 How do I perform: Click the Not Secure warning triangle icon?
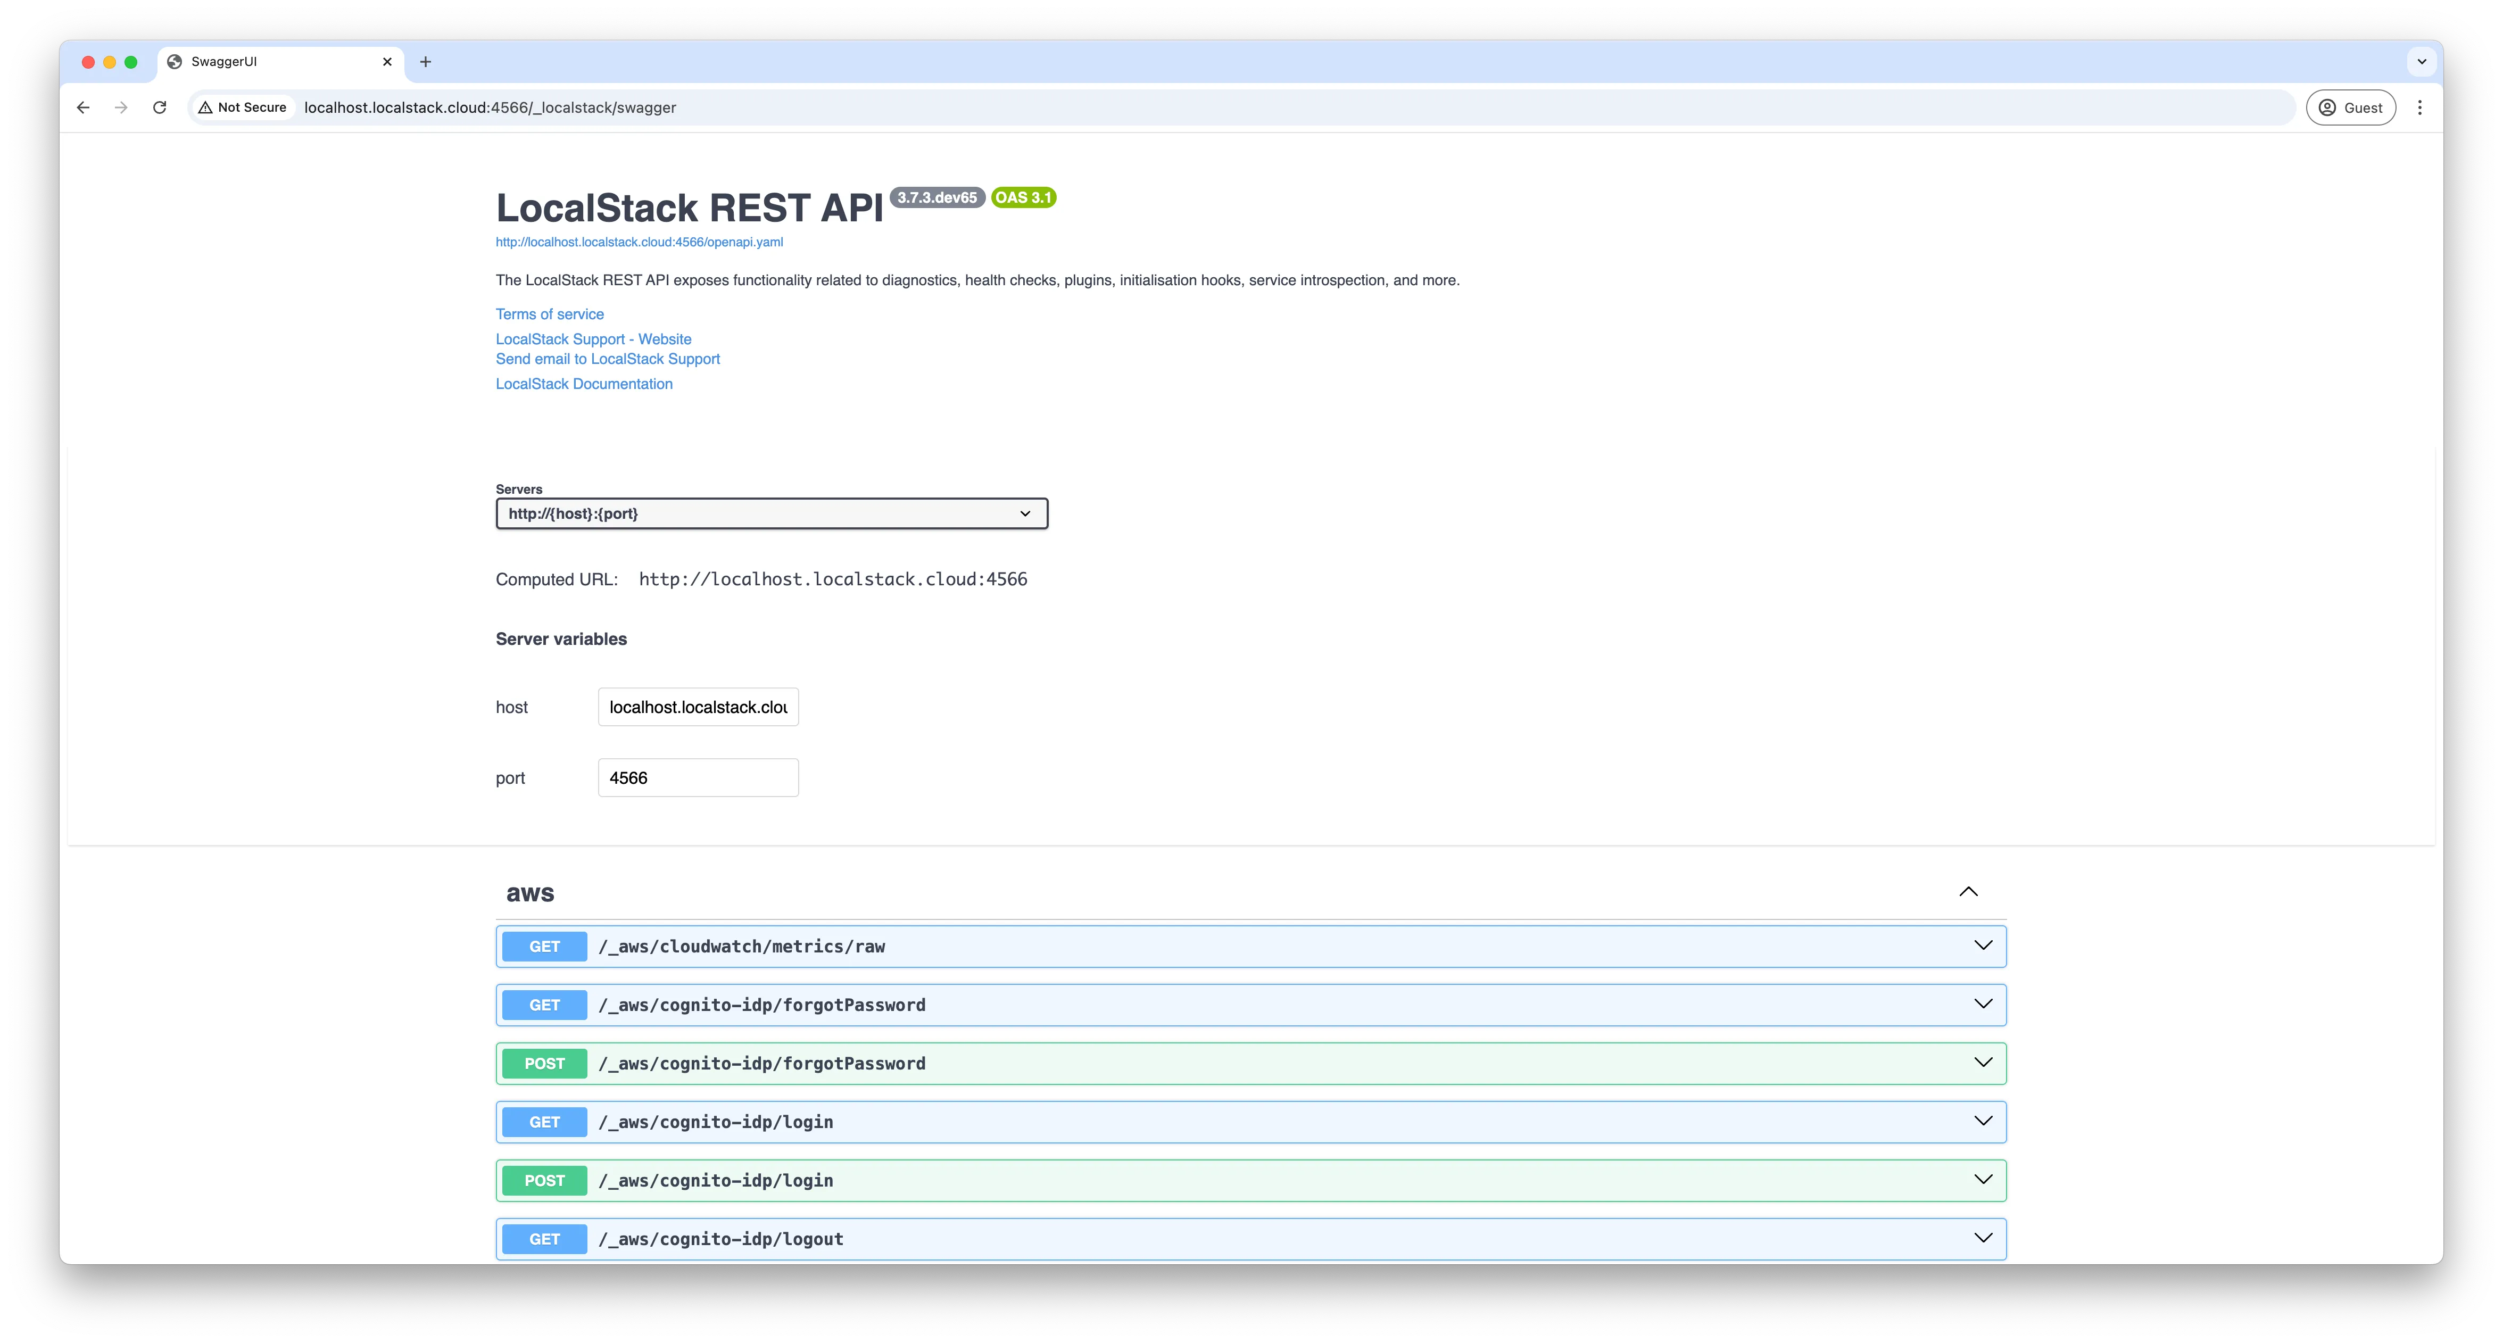point(205,107)
